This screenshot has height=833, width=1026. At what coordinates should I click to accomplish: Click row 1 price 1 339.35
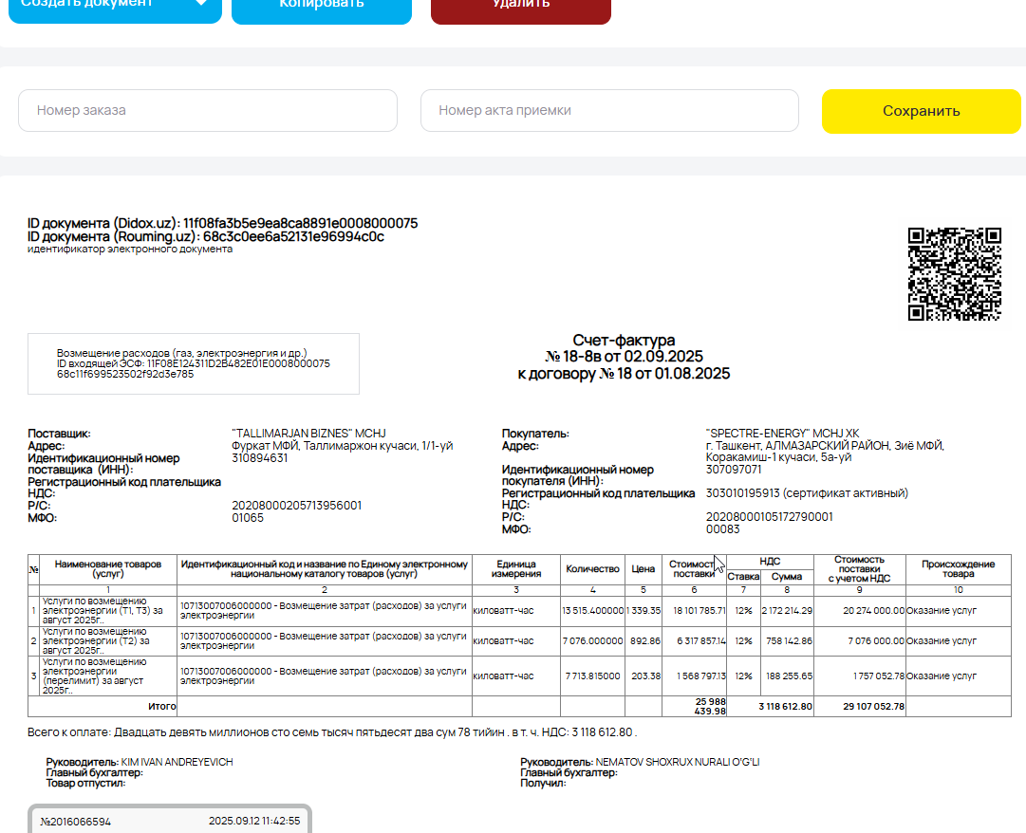tap(644, 611)
